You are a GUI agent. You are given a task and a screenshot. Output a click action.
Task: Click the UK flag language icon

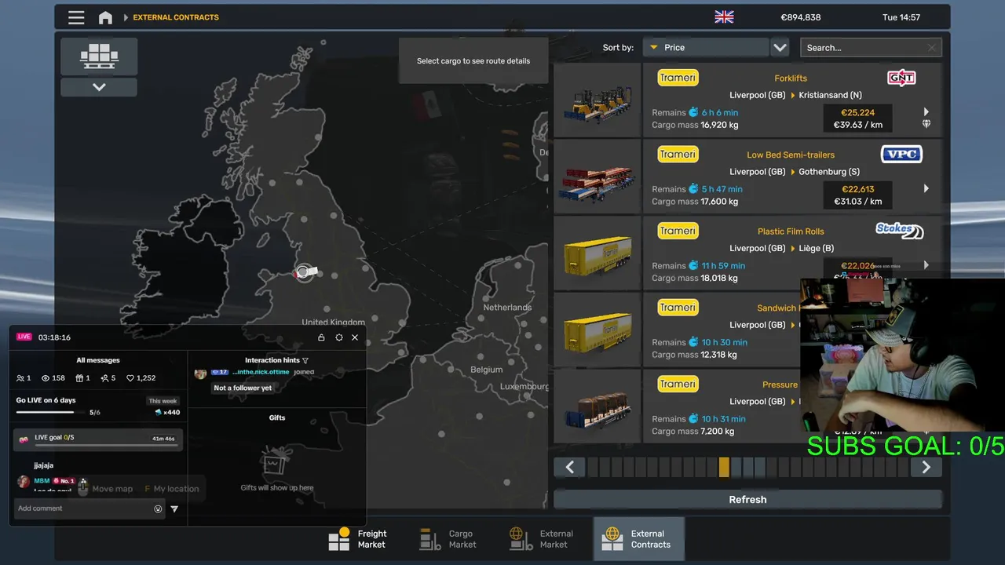point(724,17)
